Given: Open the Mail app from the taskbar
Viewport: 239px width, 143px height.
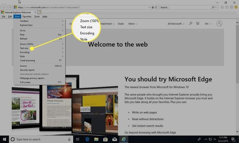Looking at the screenshot, I should click(x=114, y=139).
